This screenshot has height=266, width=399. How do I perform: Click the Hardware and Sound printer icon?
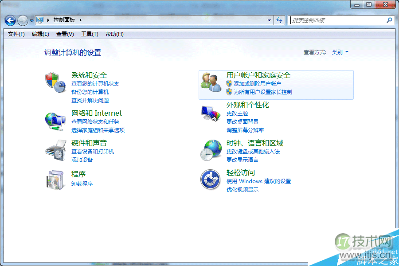[x=55, y=150]
